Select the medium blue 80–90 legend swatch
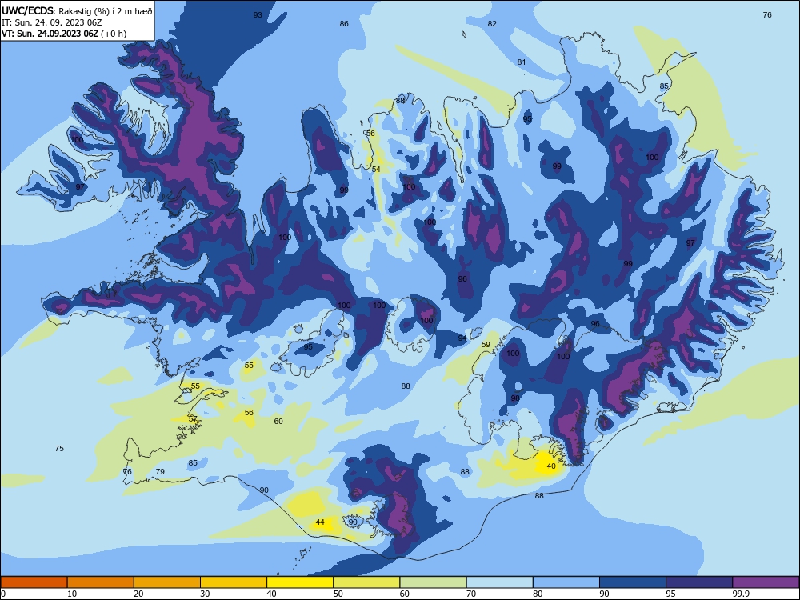This screenshot has height=600, width=800. pos(566,582)
